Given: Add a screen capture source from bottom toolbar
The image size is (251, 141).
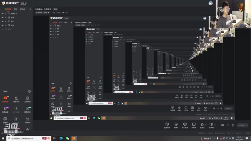Looking at the screenshot, I should (167, 125).
